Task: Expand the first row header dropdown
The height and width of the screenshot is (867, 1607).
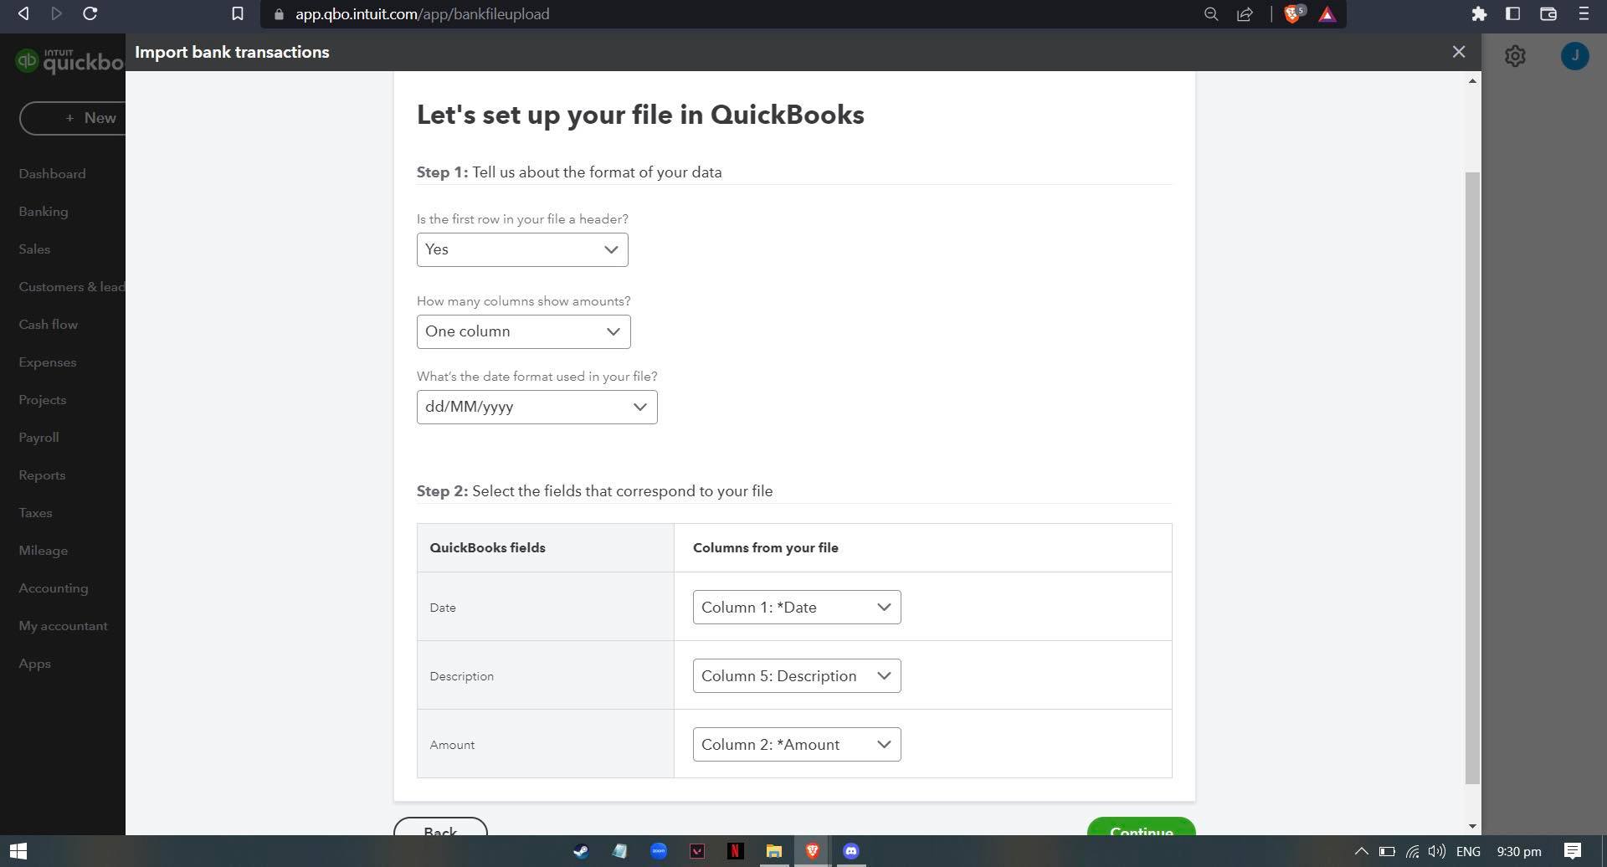Action: (522, 249)
